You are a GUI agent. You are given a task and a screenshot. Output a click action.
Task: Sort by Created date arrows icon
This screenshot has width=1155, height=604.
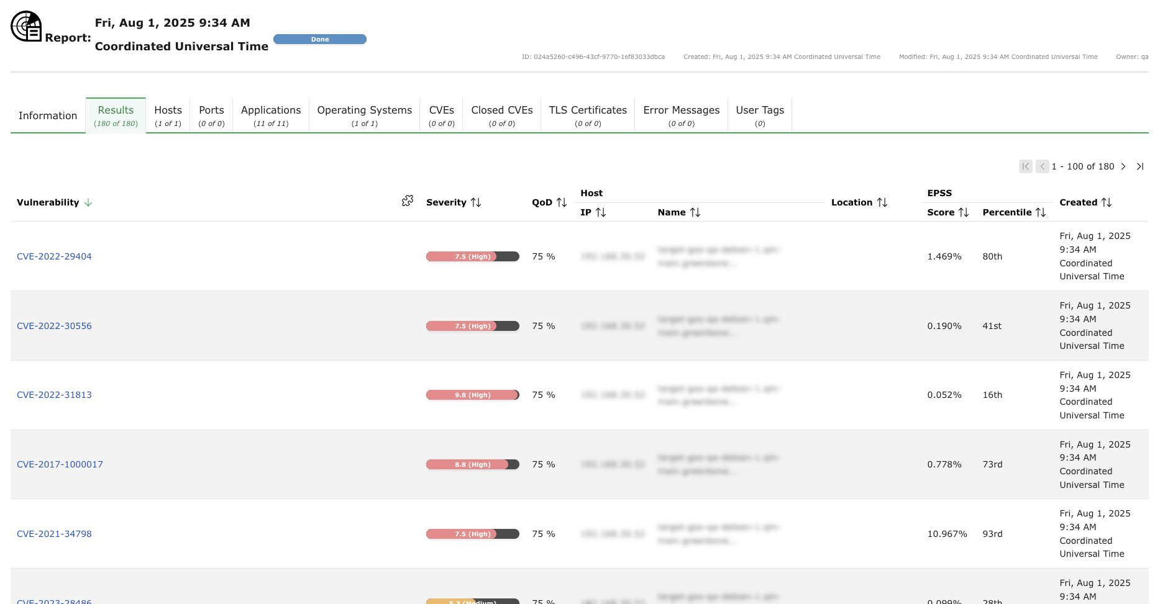pyautogui.click(x=1107, y=202)
